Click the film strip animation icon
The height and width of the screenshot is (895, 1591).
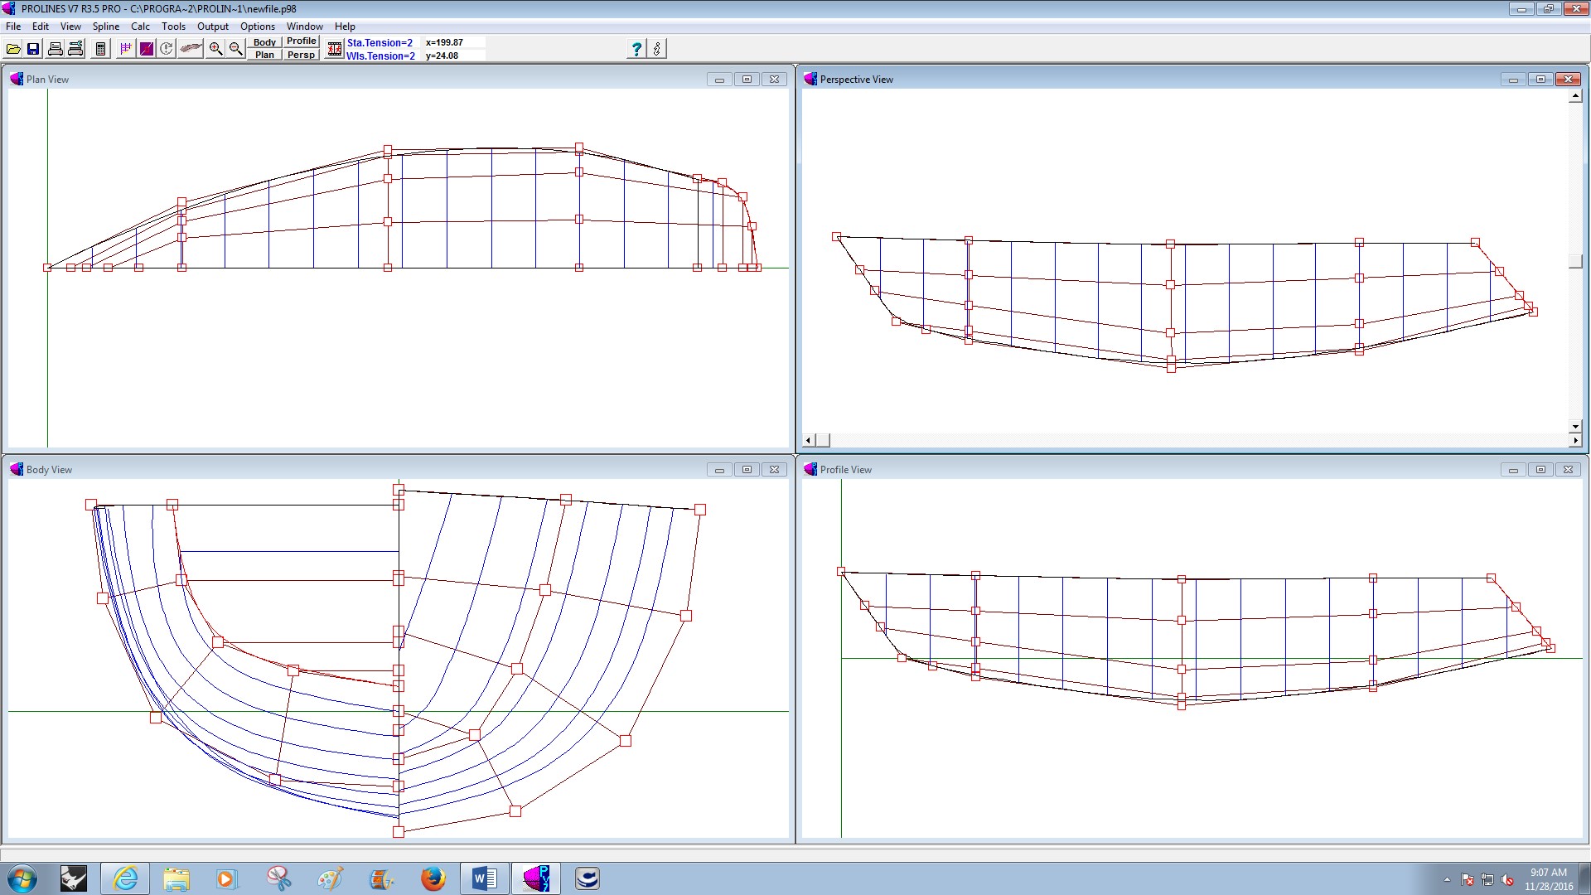[x=334, y=49]
